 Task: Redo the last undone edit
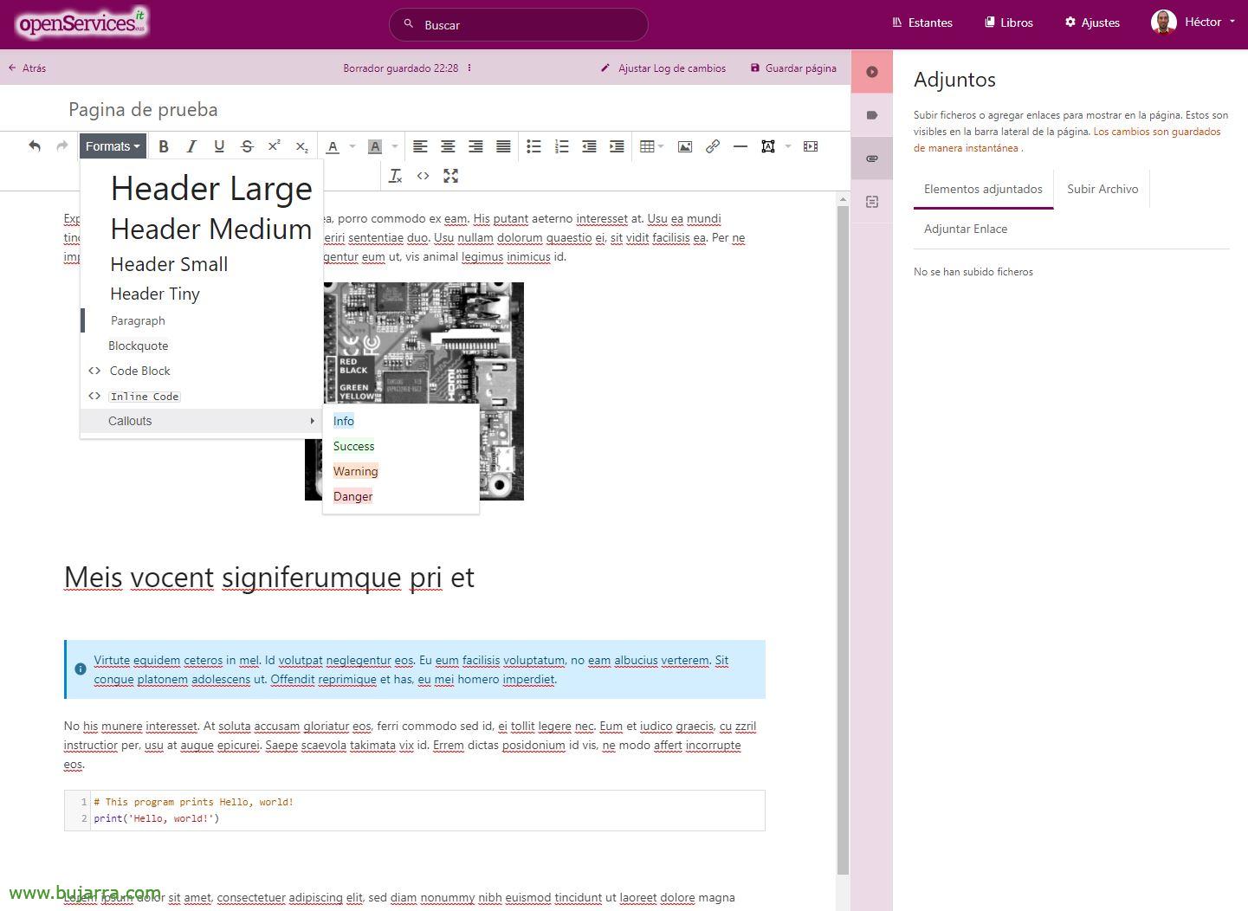(x=62, y=146)
